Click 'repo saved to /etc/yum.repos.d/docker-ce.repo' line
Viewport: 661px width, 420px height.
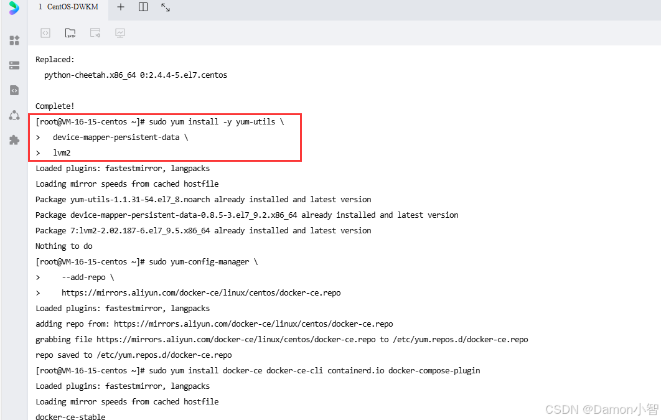point(134,355)
